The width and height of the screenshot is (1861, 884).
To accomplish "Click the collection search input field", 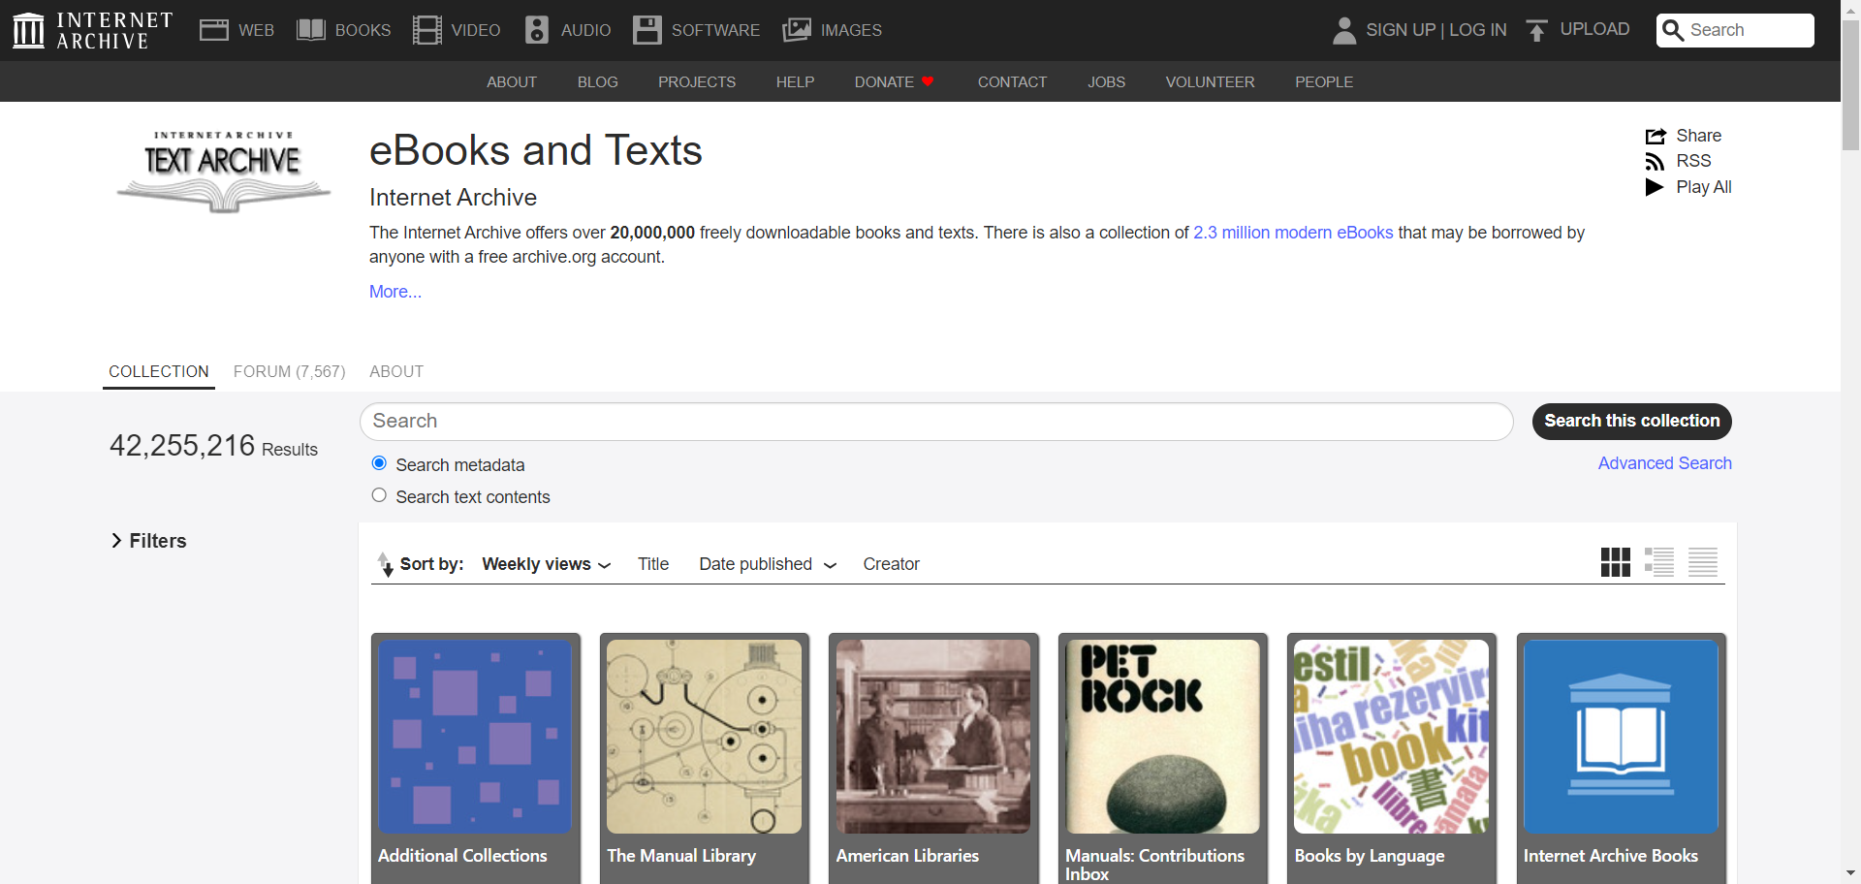I will (x=936, y=421).
